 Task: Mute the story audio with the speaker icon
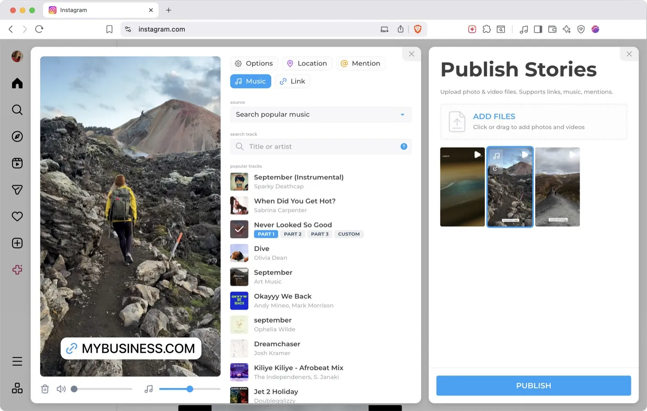(61, 389)
